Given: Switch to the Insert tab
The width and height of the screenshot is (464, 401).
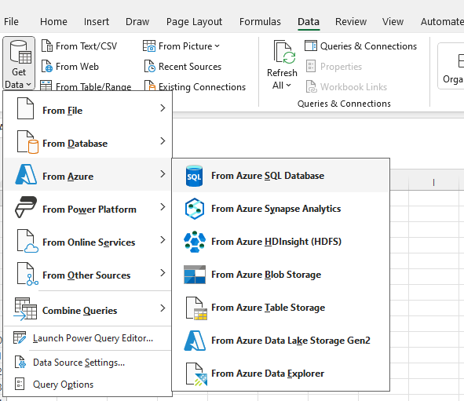Looking at the screenshot, I should (x=96, y=22).
